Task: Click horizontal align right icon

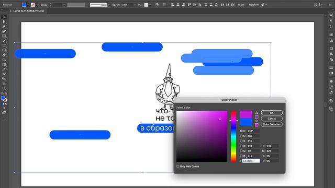Action: click(x=183, y=5)
